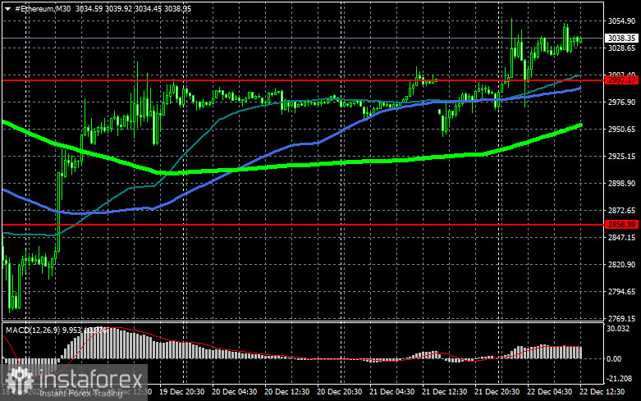Click the time label 21 Dec 20:30
This screenshot has height=401, width=641.
[x=497, y=392]
